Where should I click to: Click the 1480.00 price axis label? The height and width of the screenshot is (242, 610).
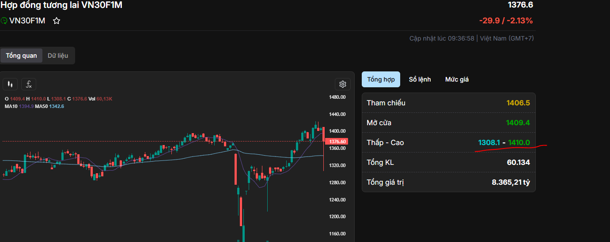click(337, 97)
